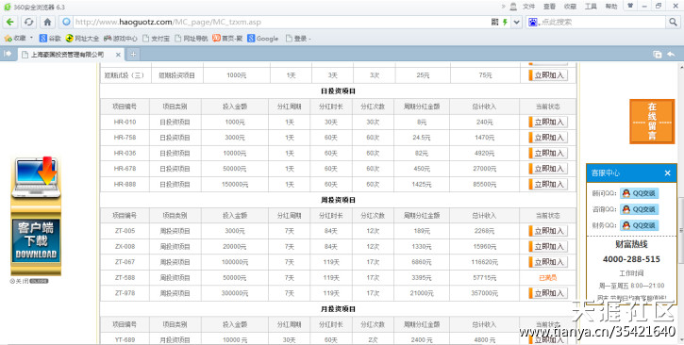Open the 文件 menu

[528, 7]
